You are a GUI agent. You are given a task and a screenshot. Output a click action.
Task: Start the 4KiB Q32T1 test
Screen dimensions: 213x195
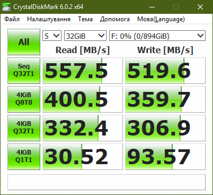coord(24,128)
